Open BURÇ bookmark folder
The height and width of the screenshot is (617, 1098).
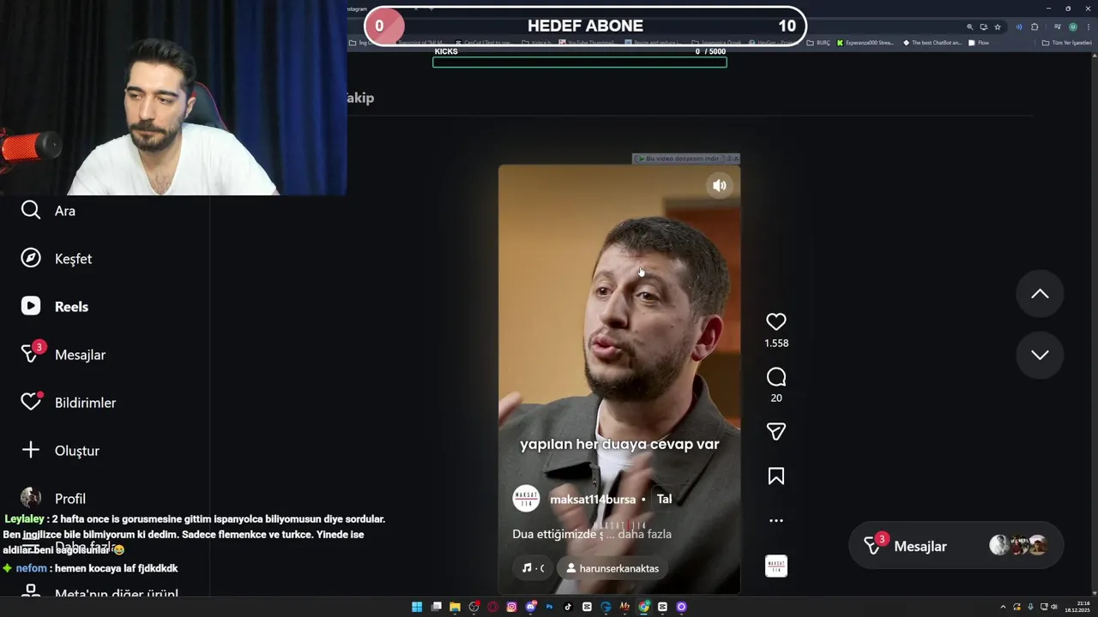pos(818,42)
